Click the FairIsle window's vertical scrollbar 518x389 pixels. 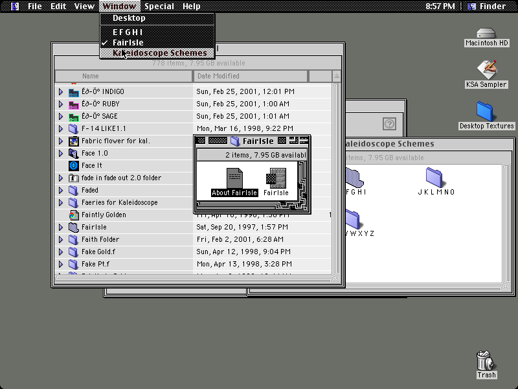pyautogui.click(x=302, y=182)
